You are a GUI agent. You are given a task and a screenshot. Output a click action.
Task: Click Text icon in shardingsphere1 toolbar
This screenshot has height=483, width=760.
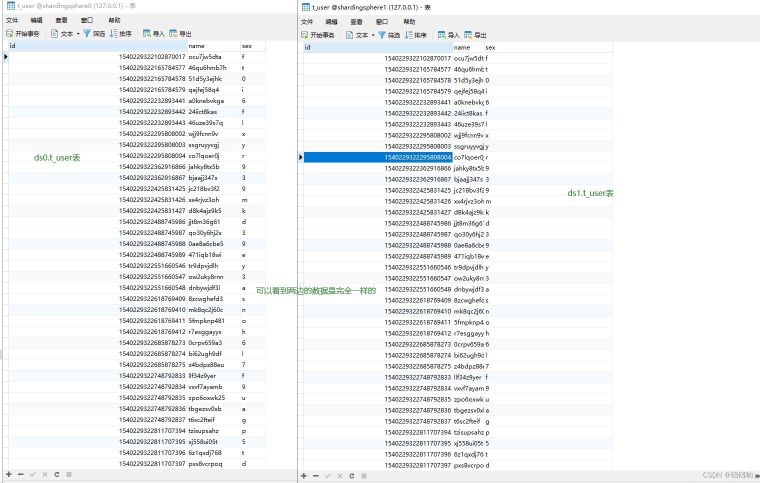pyautogui.click(x=350, y=35)
